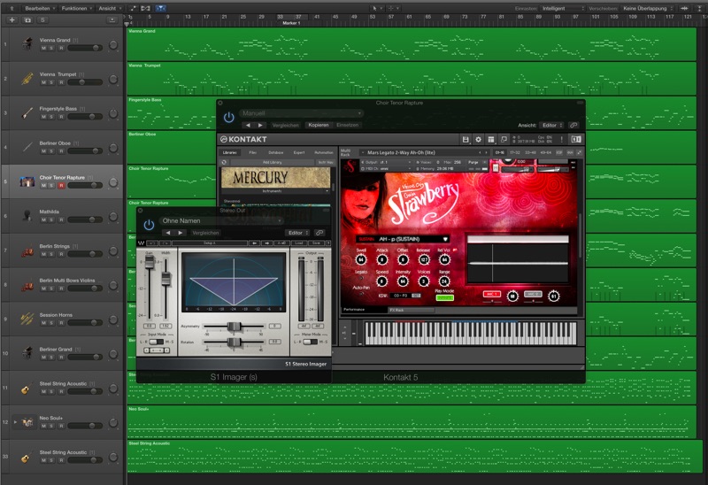This screenshot has width=708, height=485.
Task: Click the link icon in S1 Imager plugin header
Action: (x=319, y=233)
